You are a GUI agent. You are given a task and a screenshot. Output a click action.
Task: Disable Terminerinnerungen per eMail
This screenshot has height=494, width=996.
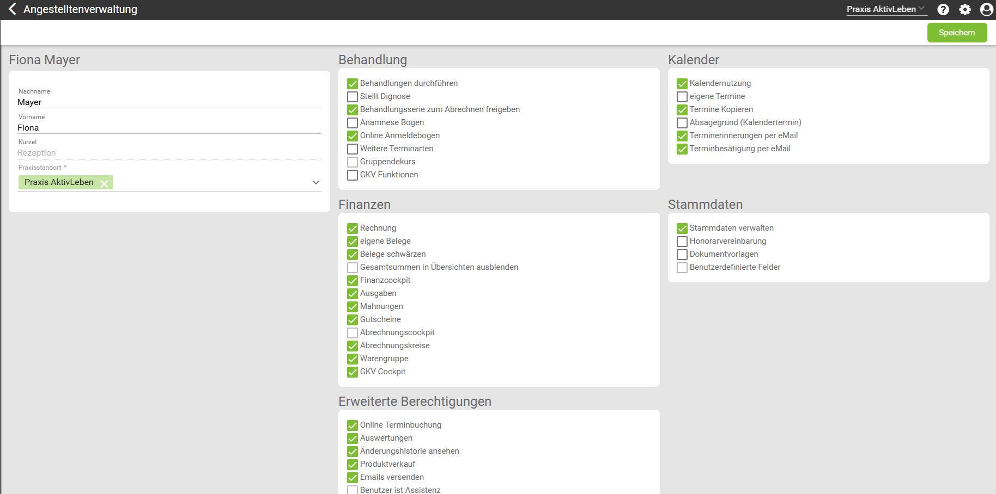point(682,136)
